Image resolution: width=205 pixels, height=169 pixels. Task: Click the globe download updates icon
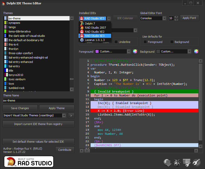pos(167,163)
